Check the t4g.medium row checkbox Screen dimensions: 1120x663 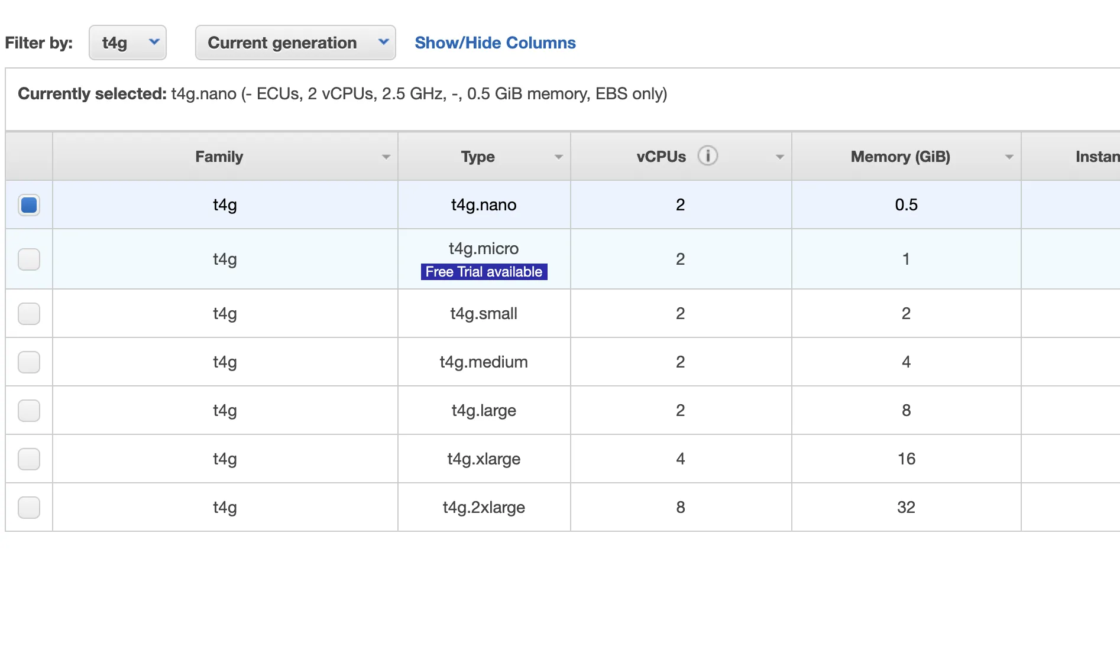click(x=29, y=362)
